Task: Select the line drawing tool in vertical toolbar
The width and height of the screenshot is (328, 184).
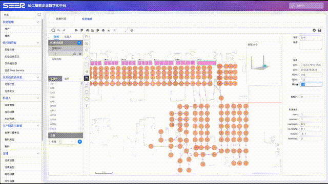Action: [x=87, y=57]
